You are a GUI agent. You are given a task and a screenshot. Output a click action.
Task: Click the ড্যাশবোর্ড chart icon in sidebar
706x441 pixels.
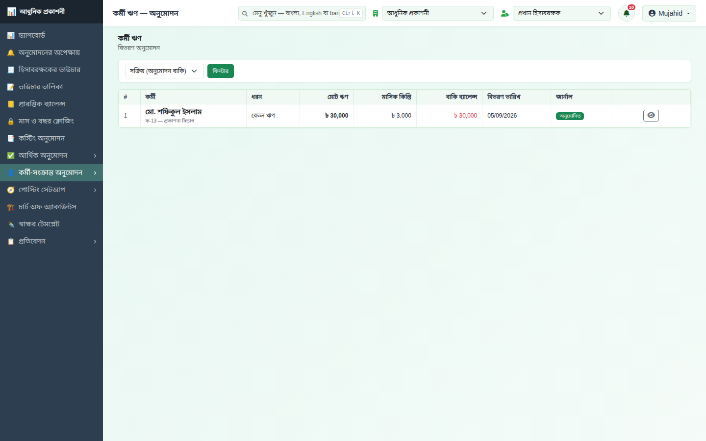[11, 36]
